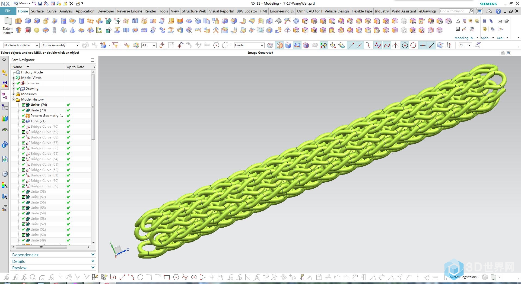Screen dimensions: 521x284
Task: Click the lasso selection icon
Action: coord(225,45)
